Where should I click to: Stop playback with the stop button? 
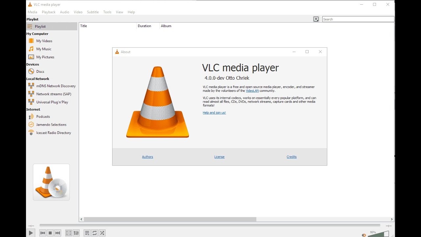coord(50,233)
